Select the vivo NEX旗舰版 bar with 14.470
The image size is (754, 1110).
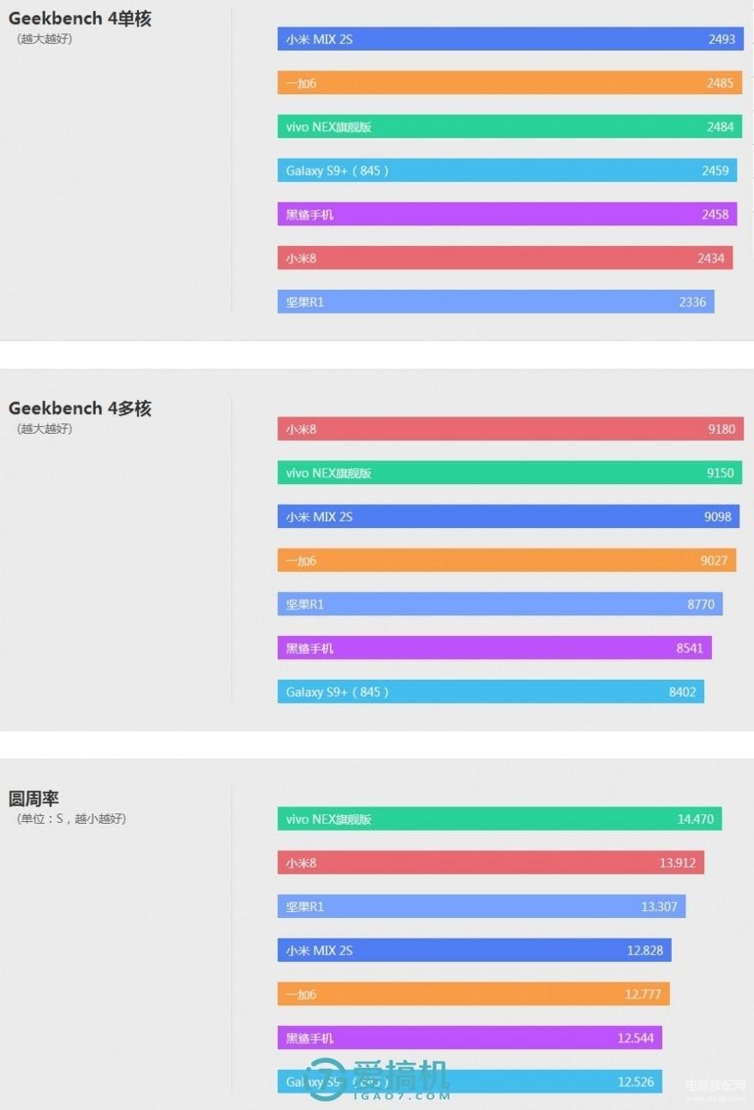500,819
